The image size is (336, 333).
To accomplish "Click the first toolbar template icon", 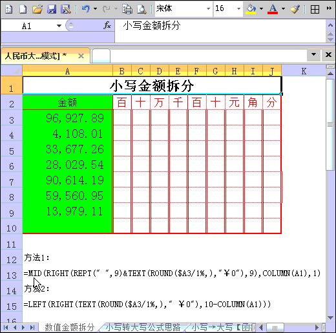I will pos(9,9).
